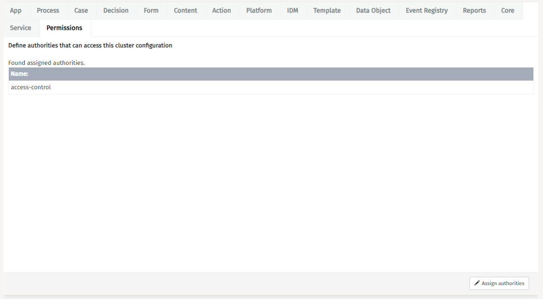Open the App section
This screenshot has height=299, width=543.
(x=16, y=10)
